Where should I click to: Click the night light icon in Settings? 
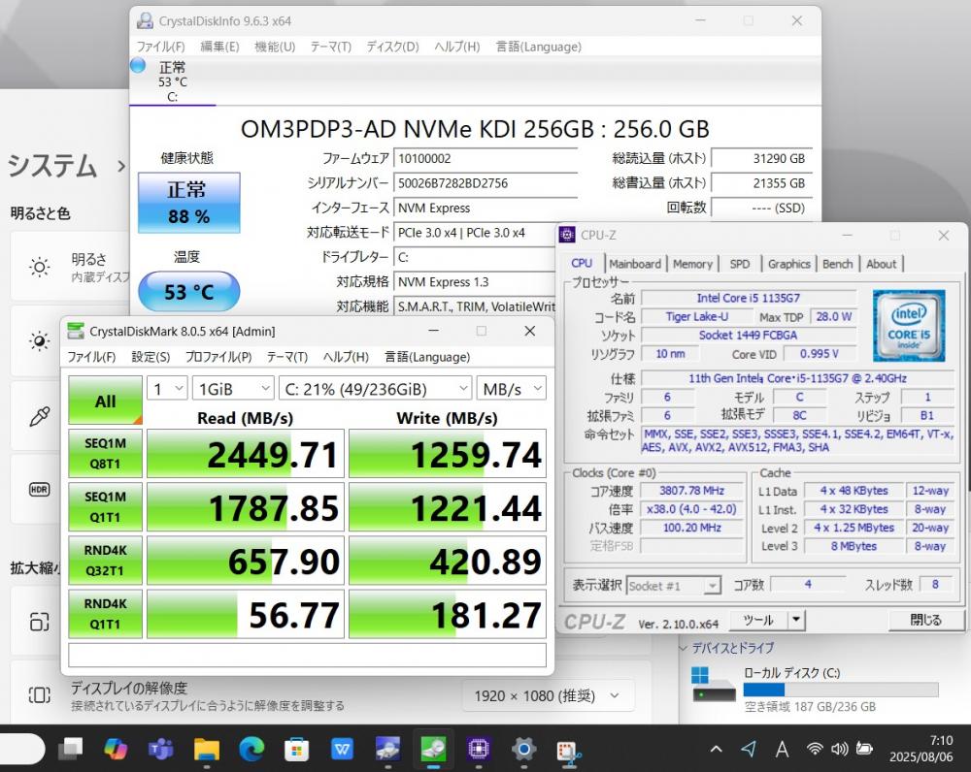click(40, 340)
